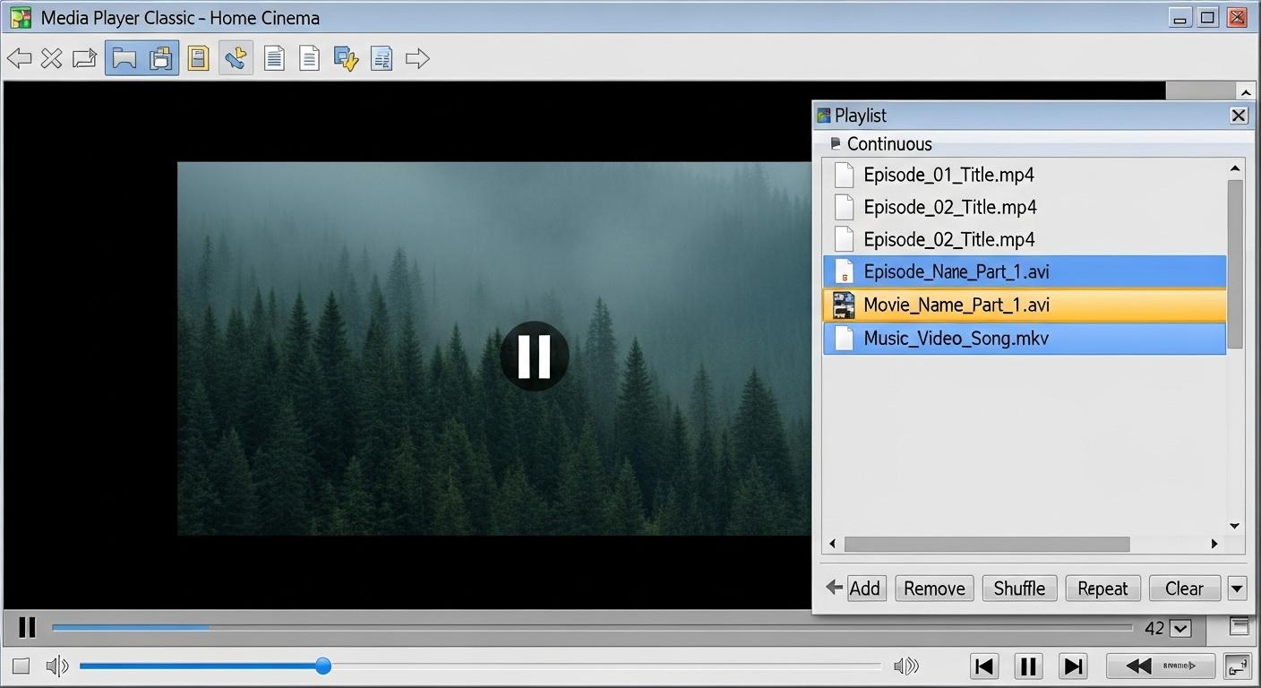Click the highlighted bone-shaped toolbar icon
1261x688 pixels.
(x=236, y=58)
